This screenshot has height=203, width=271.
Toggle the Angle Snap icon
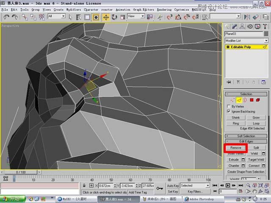[178, 17]
